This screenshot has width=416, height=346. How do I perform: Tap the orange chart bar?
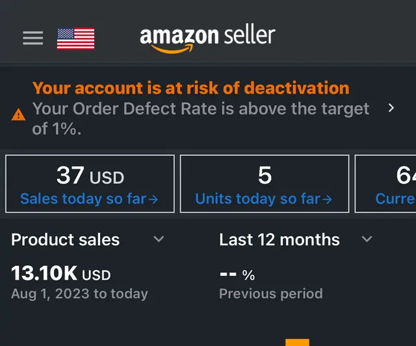297,342
